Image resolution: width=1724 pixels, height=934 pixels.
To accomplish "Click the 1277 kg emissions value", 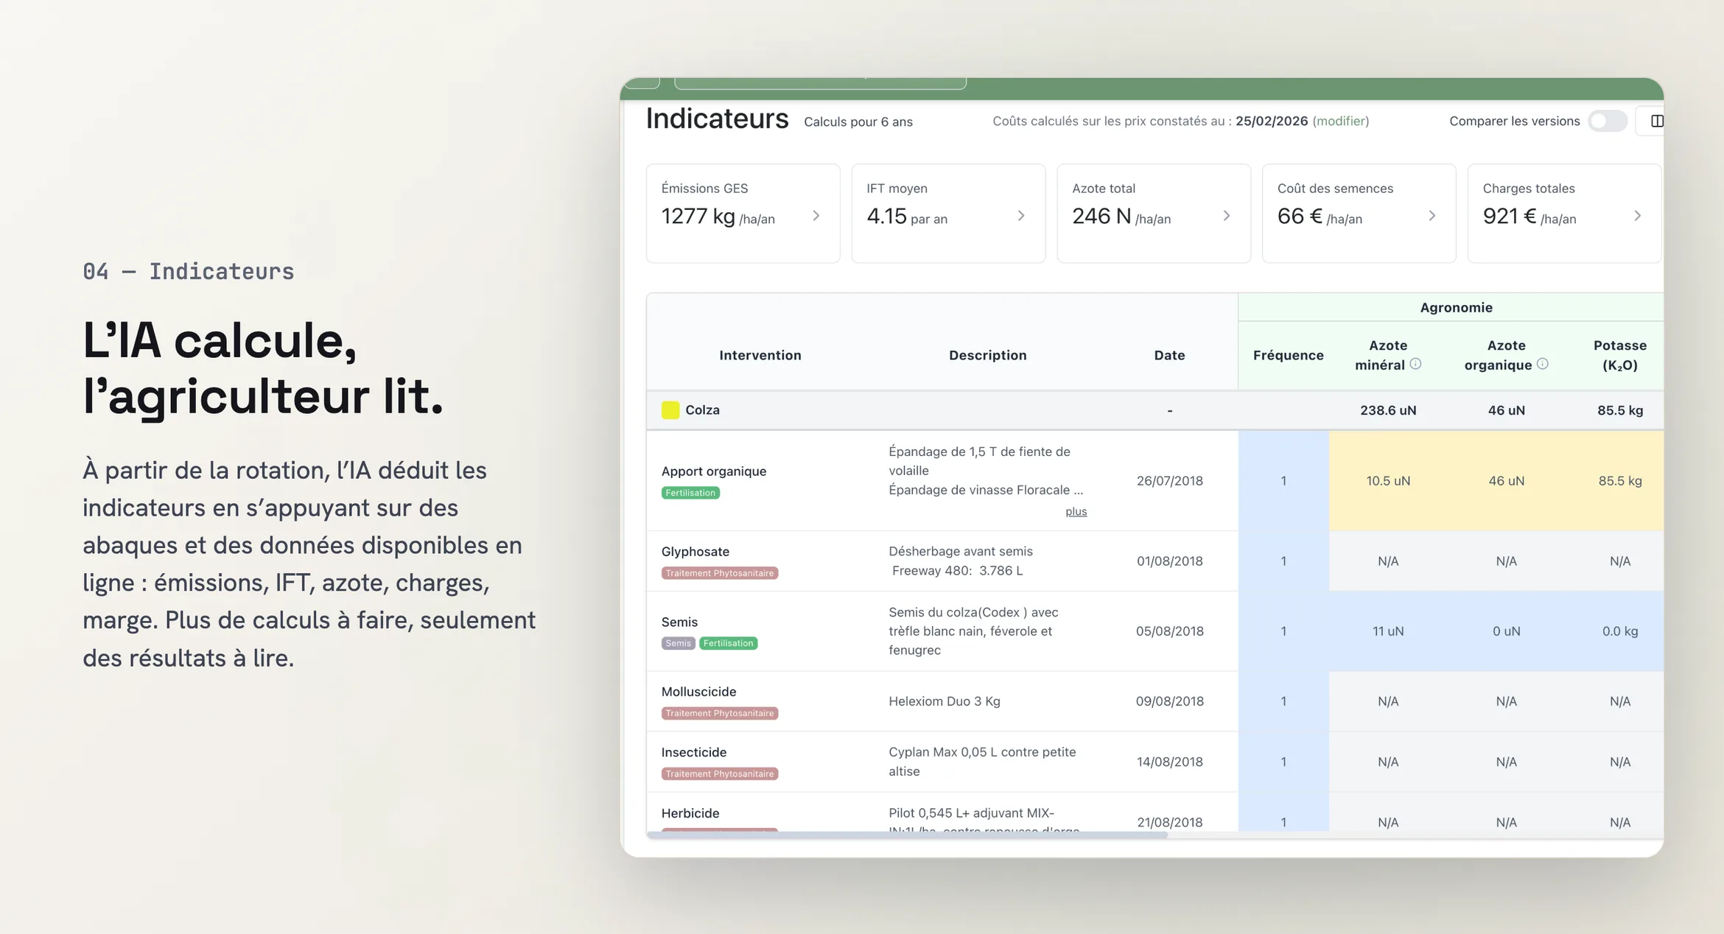I will [x=698, y=217].
